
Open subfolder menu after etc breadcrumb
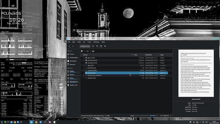point(90,51)
